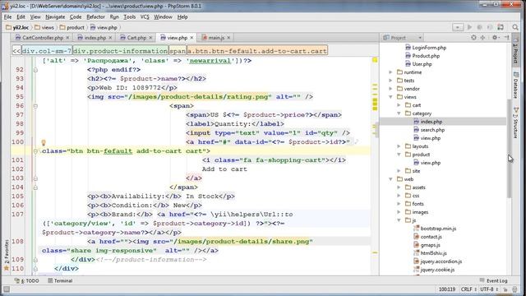Expand the layouts folder

click(x=399, y=146)
